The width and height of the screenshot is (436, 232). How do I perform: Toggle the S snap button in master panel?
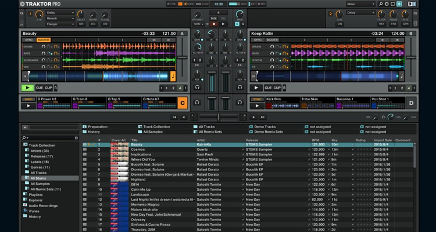click(x=237, y=24)
